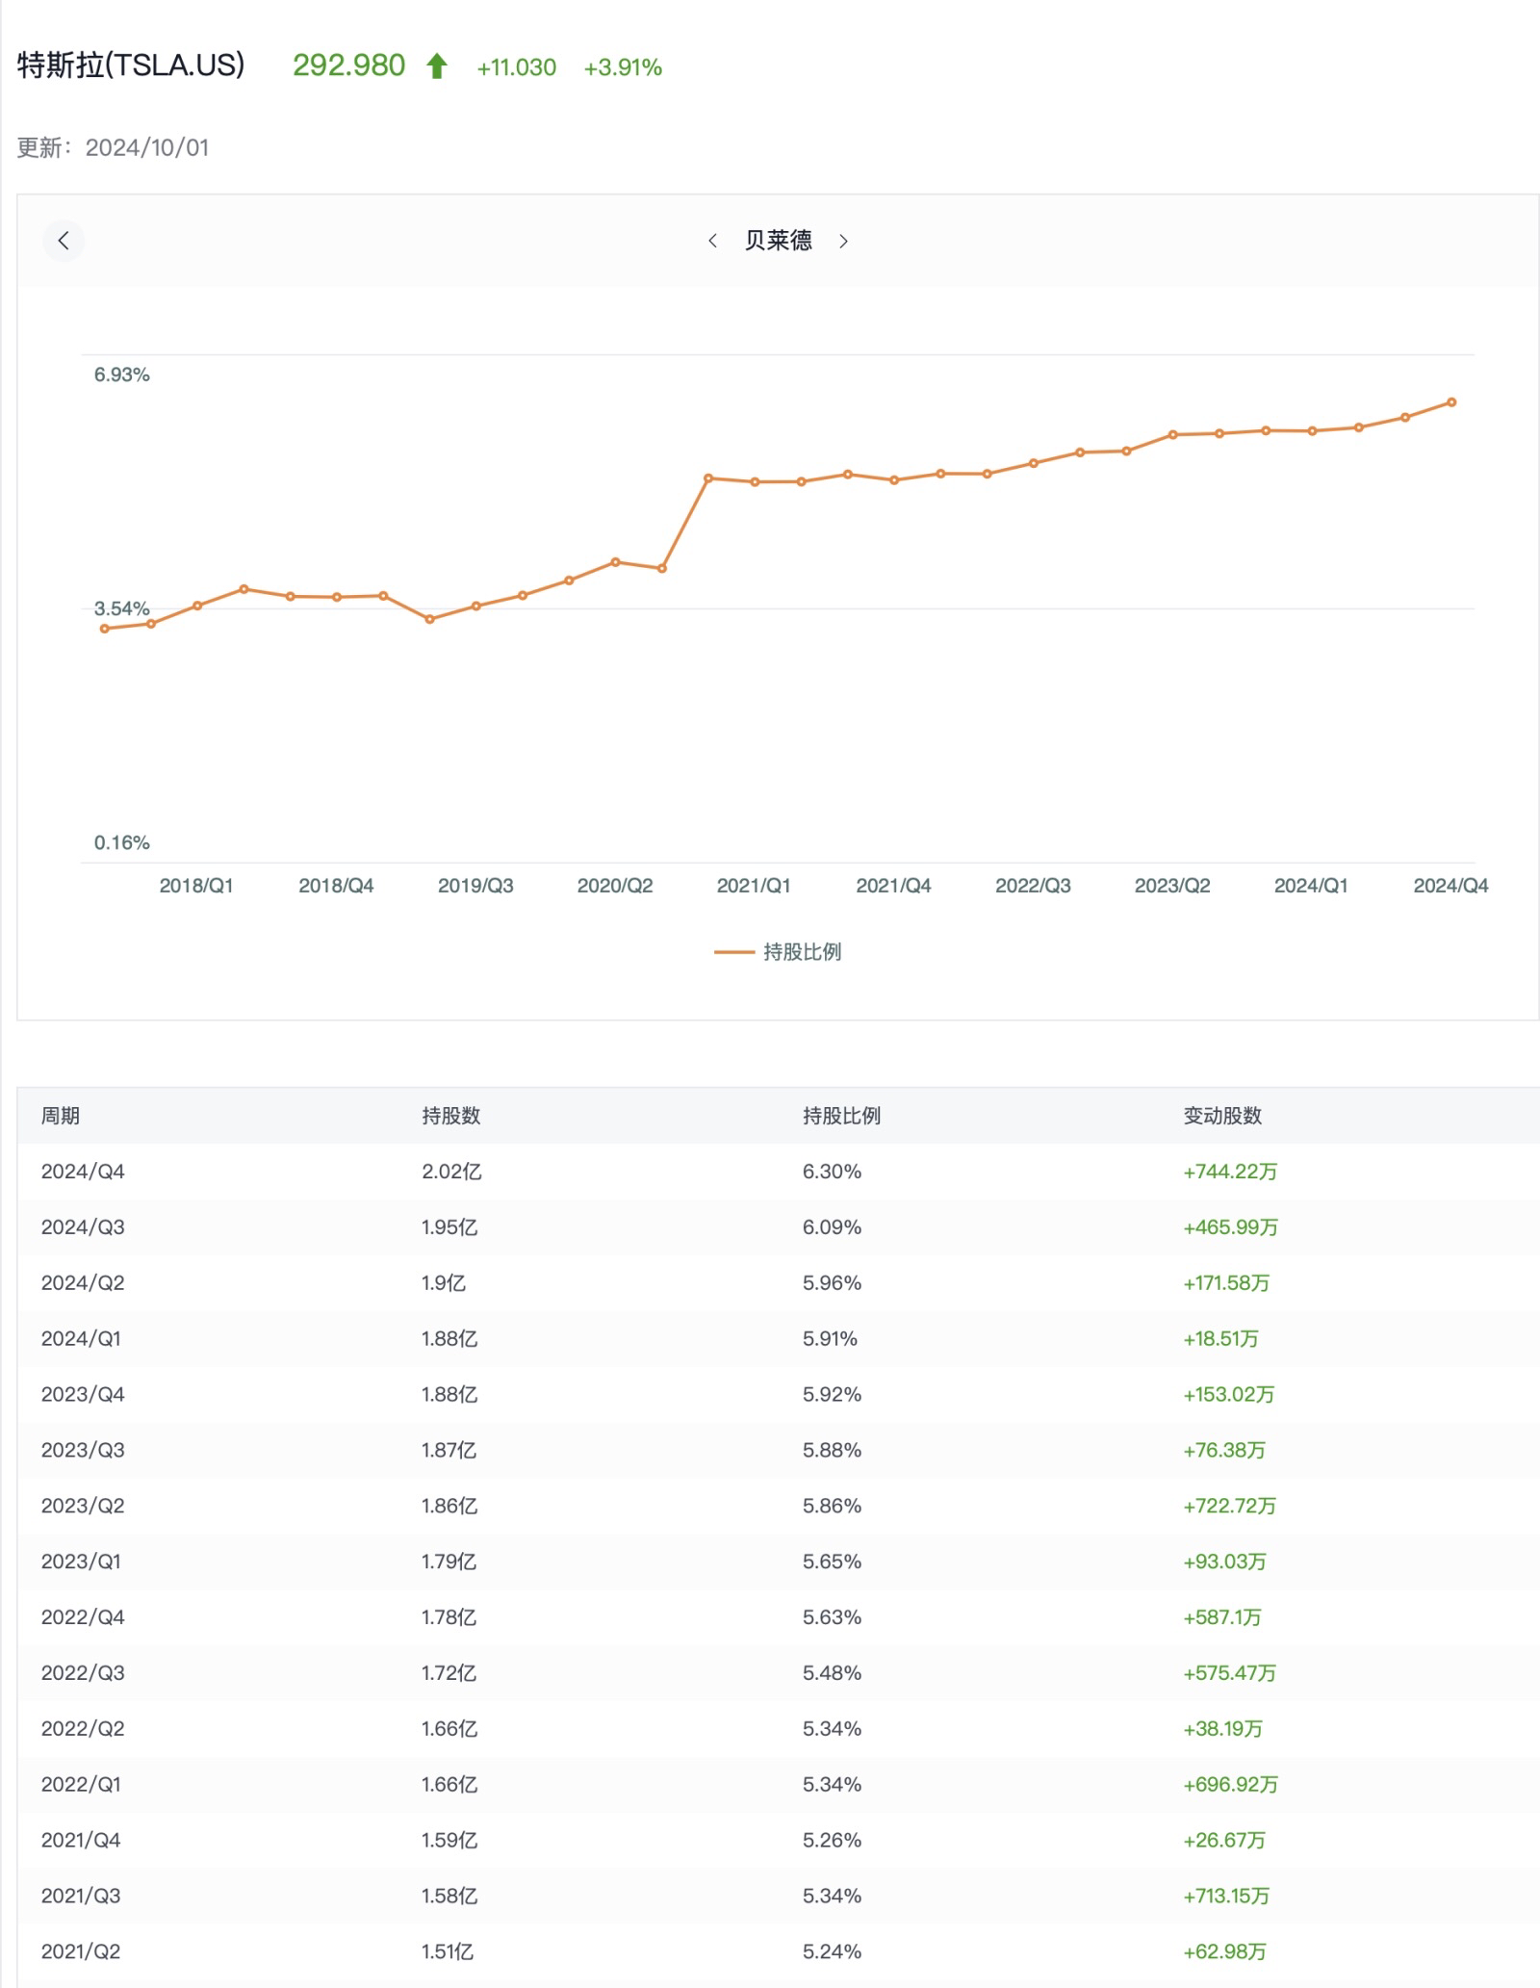Click the 1.59亿 shares held value
Screen dimensions: 1540x1988
pyautogui.click(x=449, y=1841)
